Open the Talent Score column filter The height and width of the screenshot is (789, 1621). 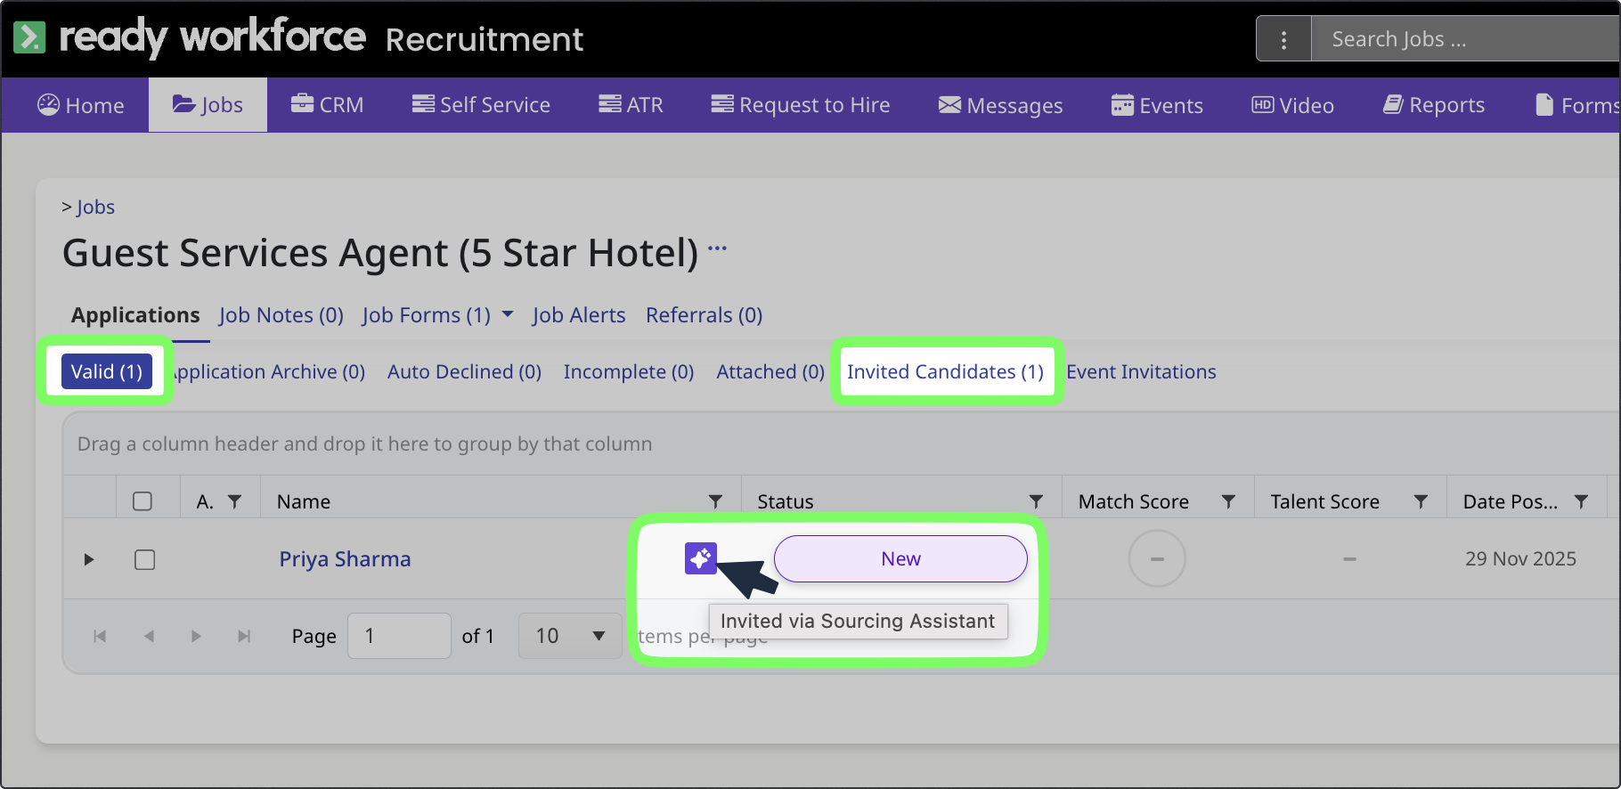[x=1421, y=501]
